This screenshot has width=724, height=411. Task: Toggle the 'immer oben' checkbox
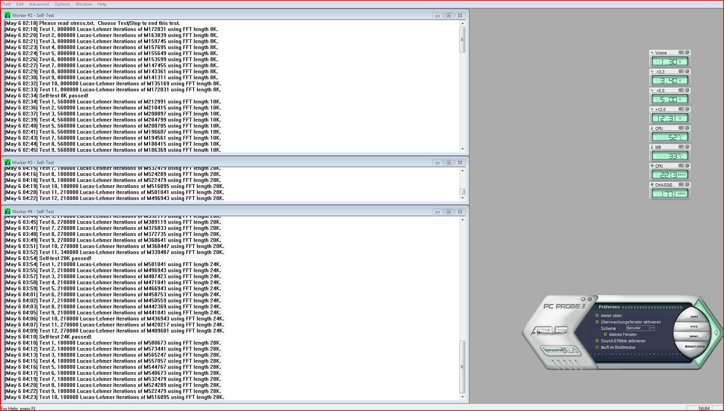[597, 316]
